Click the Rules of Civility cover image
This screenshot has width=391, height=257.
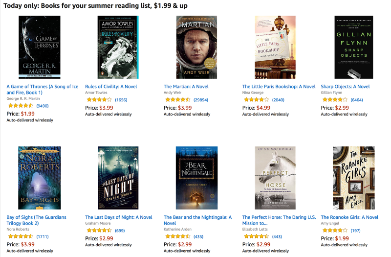coord(118,47)
